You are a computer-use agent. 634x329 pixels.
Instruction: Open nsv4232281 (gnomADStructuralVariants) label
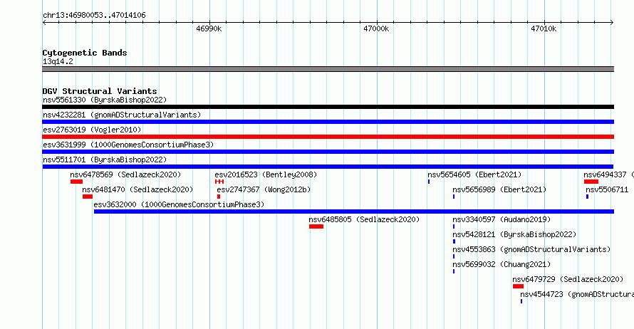(x=122, y=115)
